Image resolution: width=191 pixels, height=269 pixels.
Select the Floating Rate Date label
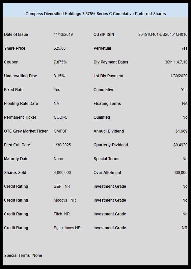pos(21,104)
